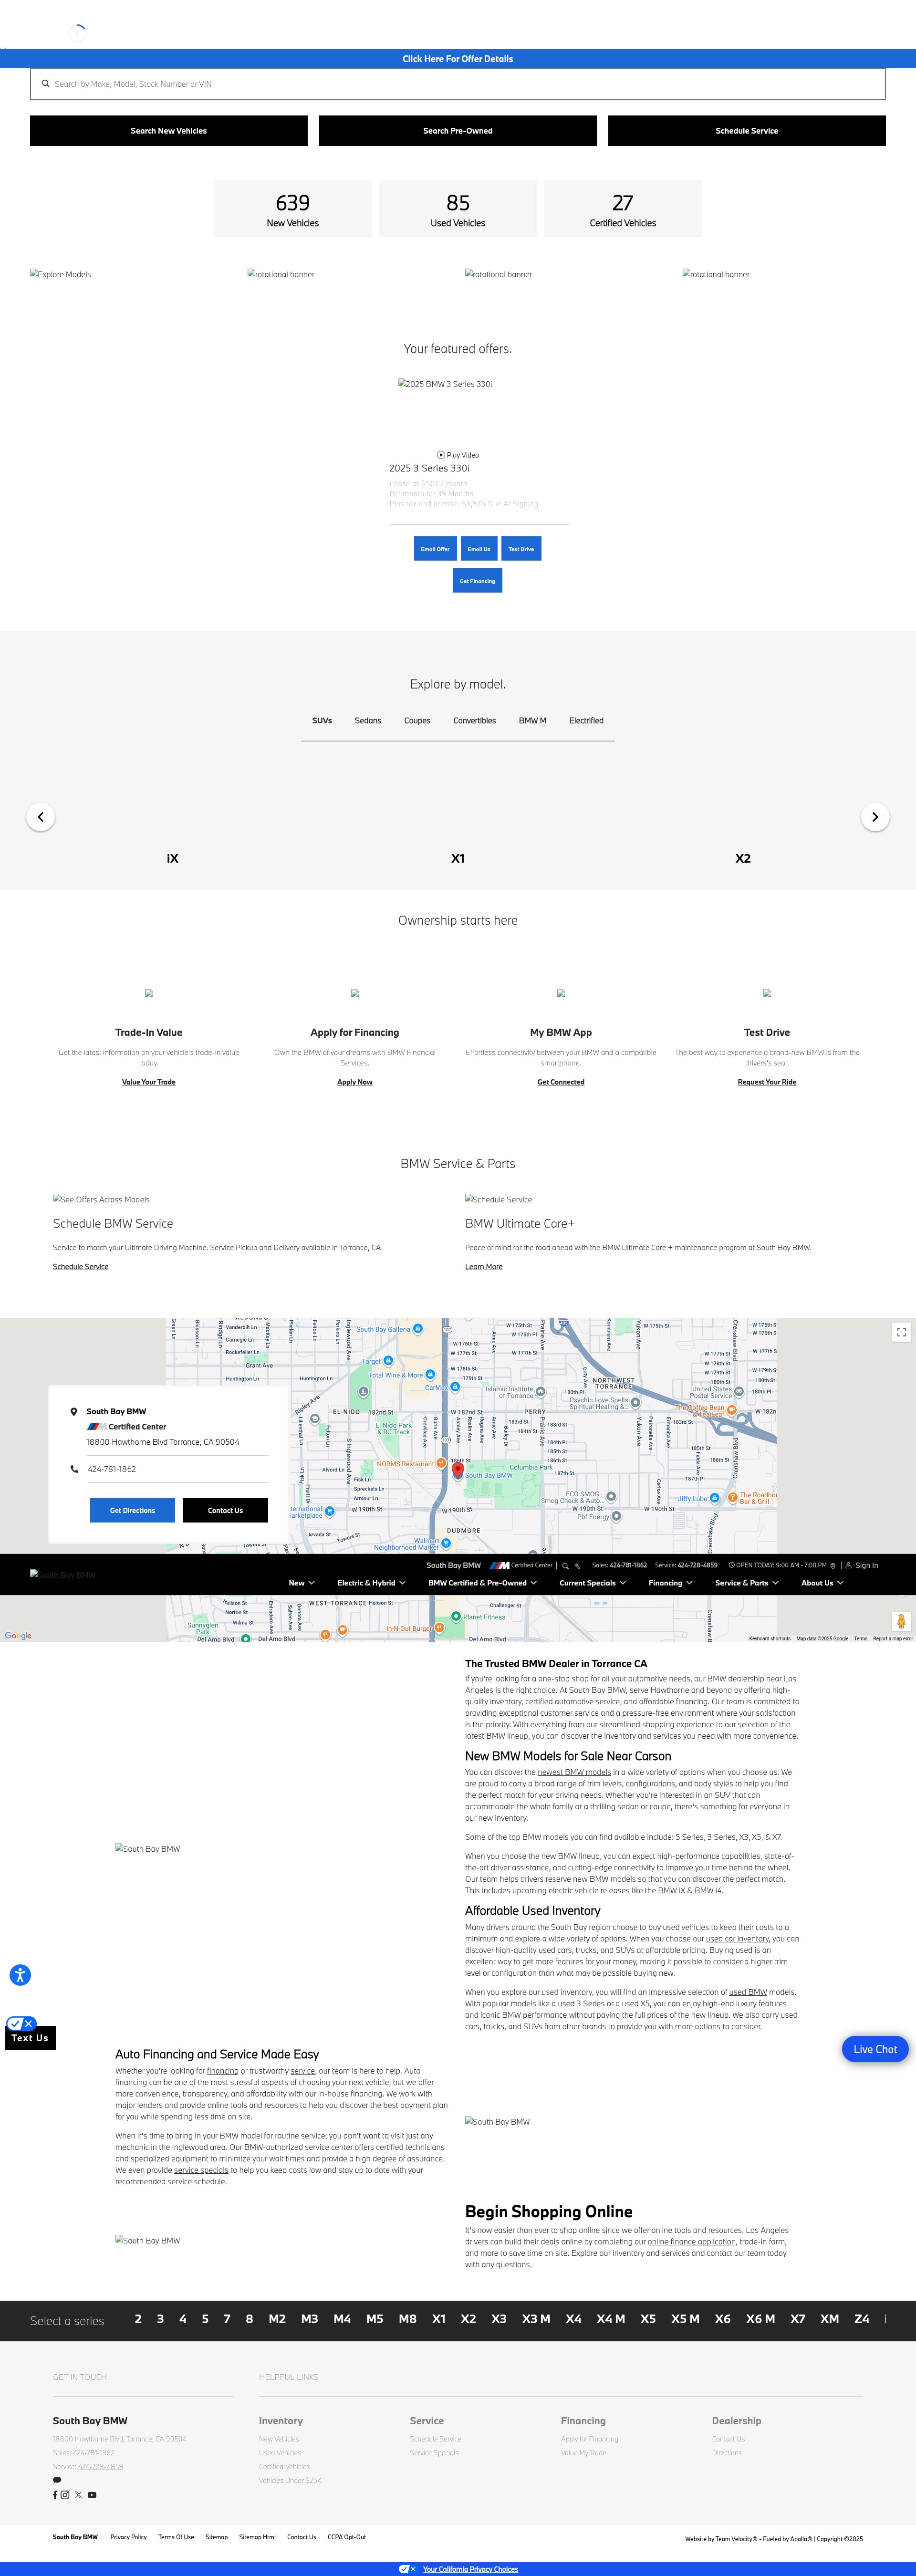Screen dimensions: 916x2576
Task: Select the Sedans tab
Action: pyautogui.click(x=368, y=721)
